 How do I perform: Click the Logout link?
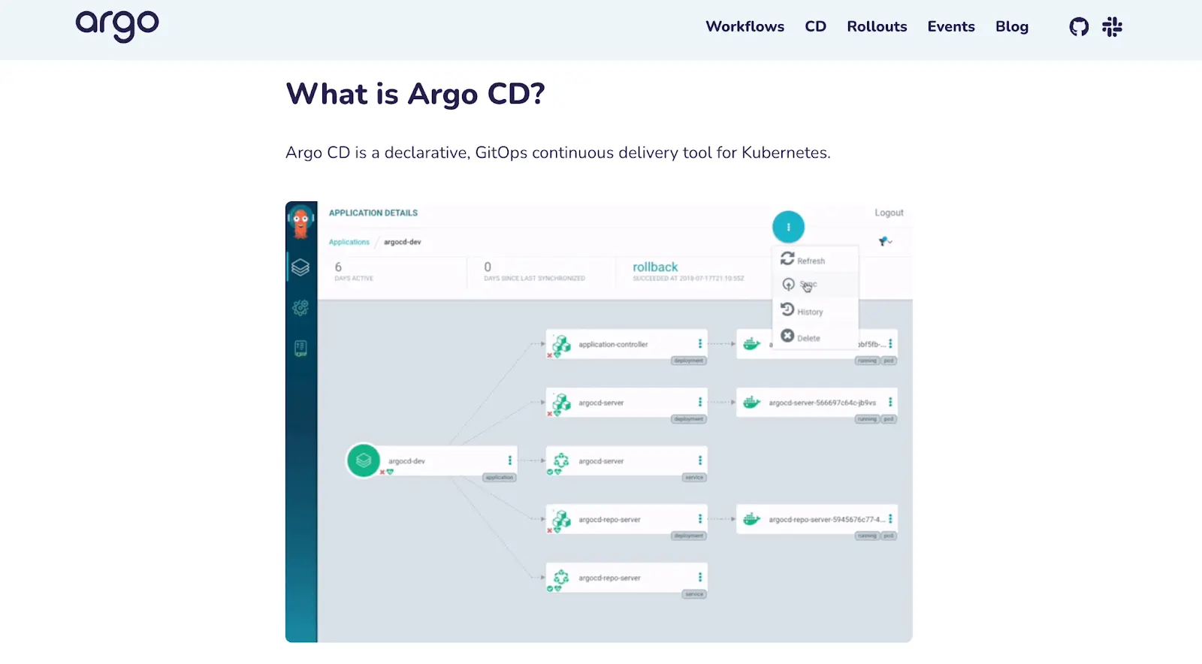[889, 213]
